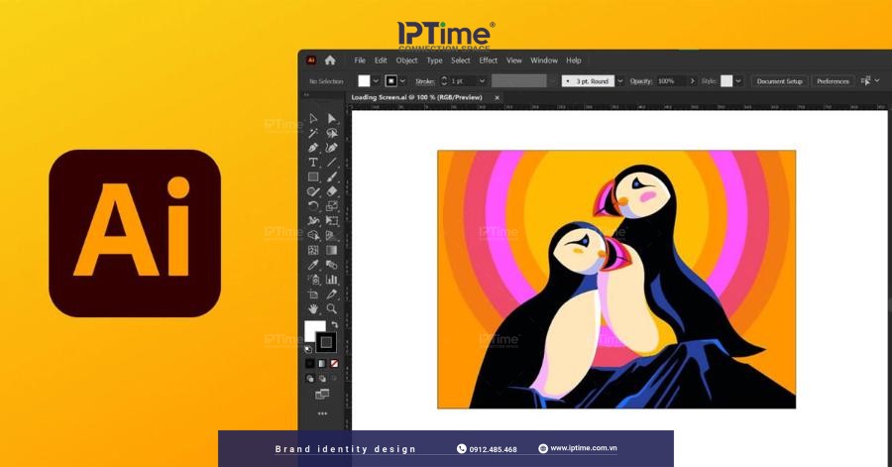Viewport: 892px width, 467px height.
Task: Select the Lasso tool
Action: [x=332, y=133]
